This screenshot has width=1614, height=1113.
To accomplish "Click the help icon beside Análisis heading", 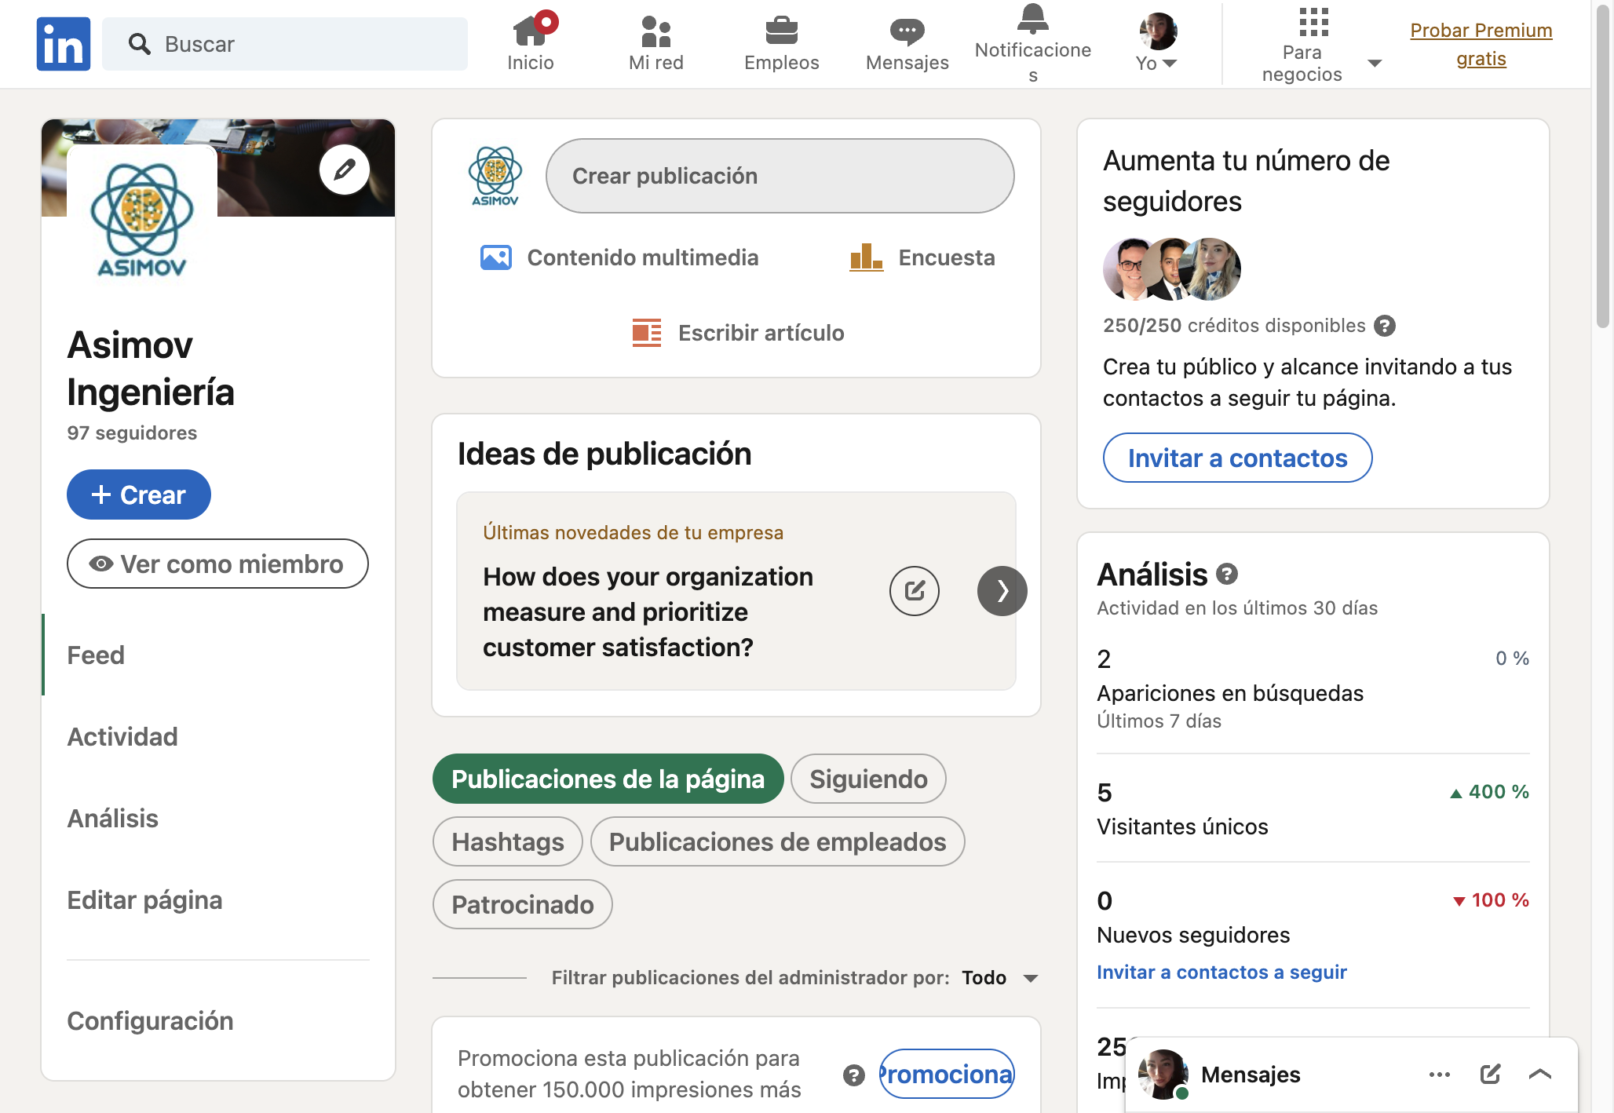I will pos(1227,575).
